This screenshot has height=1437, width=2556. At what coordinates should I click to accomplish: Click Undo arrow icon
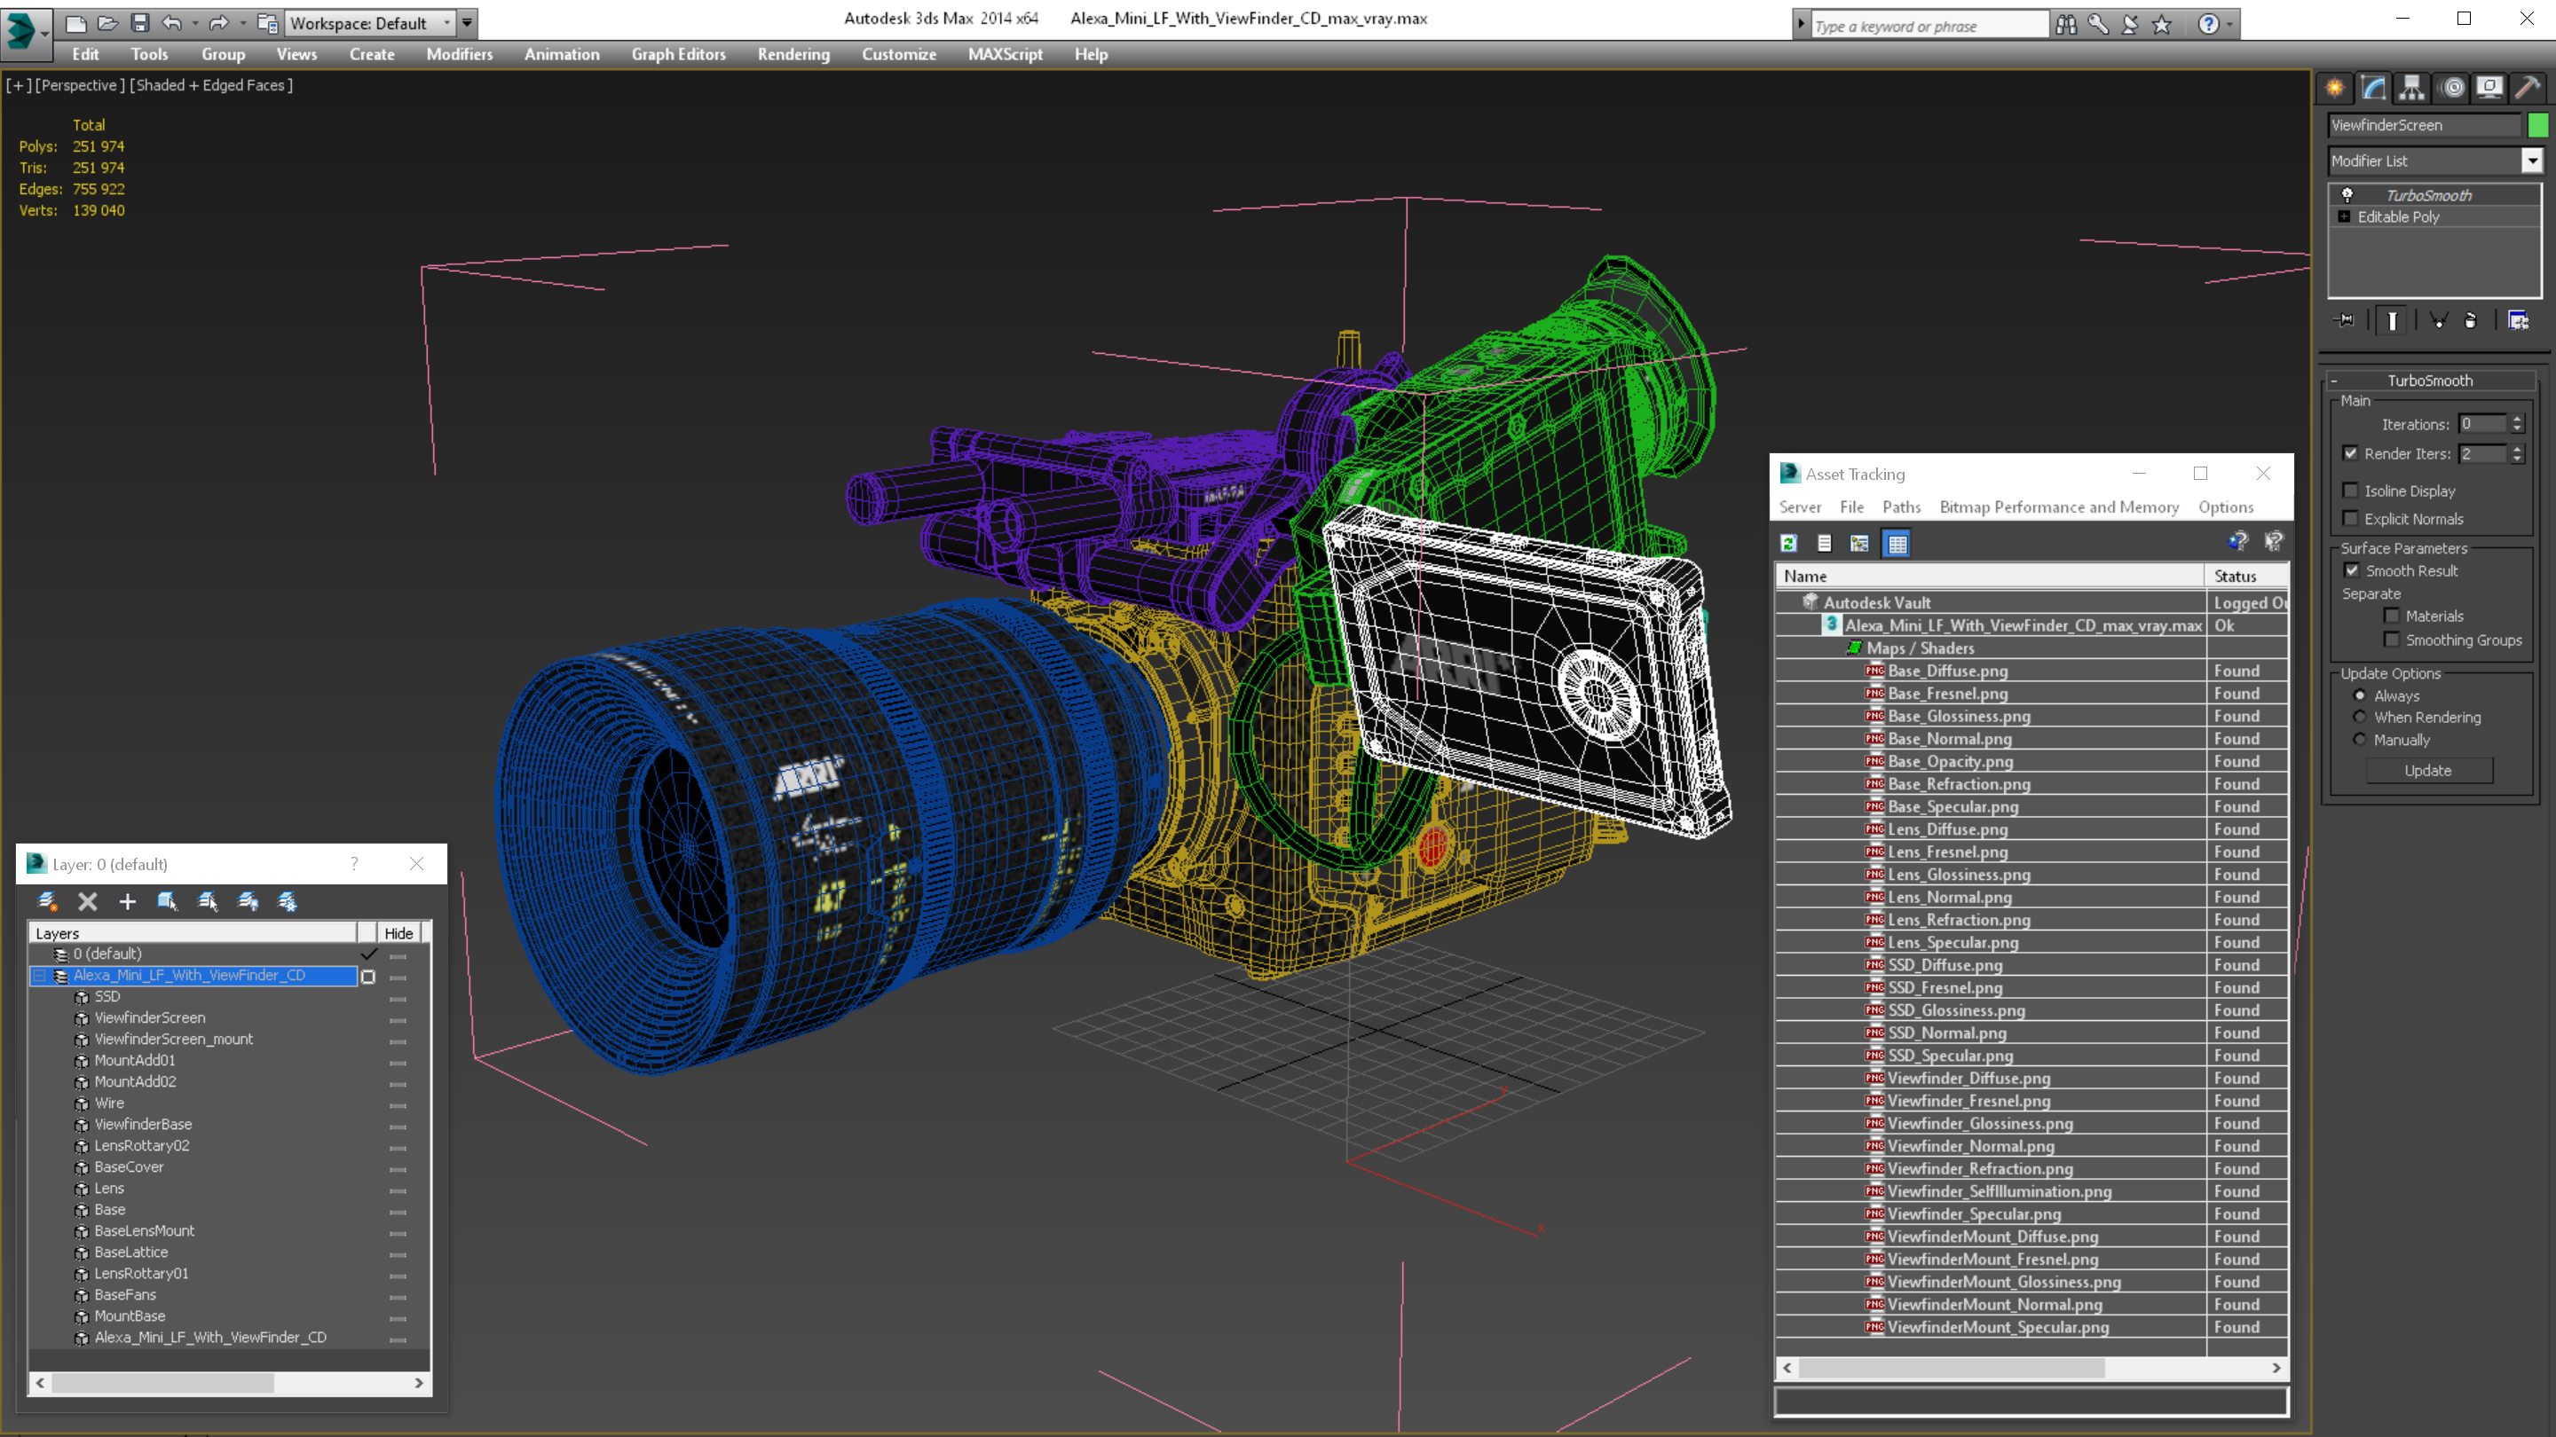[173, 23]
